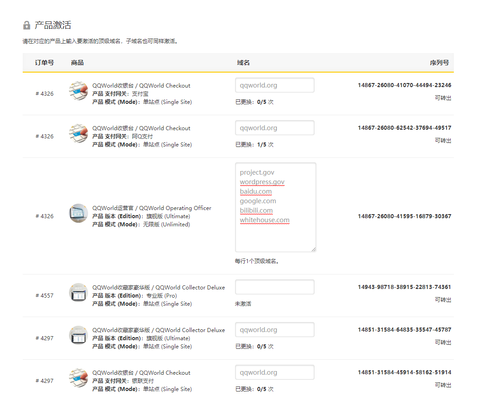Image resolution: width=477 pixels, height=411 pixels.
Task: Click the lock icon beside 产品激活
Action: point(26,25)
